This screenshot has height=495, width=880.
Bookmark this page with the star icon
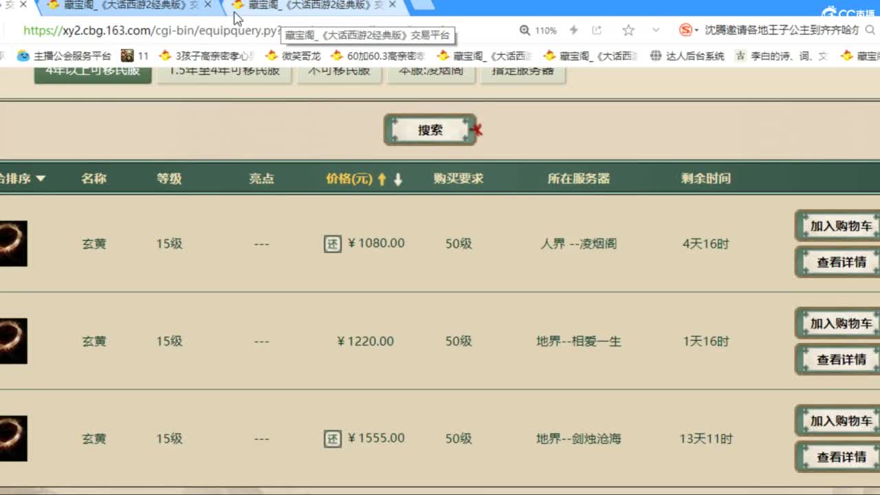tap(628, 30)
